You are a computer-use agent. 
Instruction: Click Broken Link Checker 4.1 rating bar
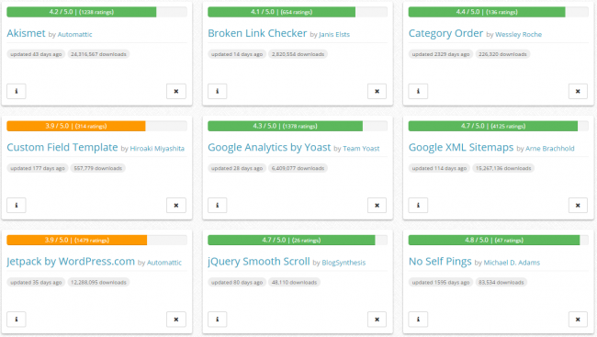tap(298, 12)
